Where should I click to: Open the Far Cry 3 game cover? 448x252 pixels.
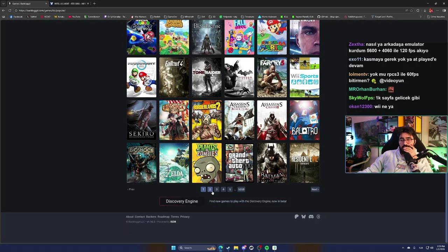pos(272,77)
